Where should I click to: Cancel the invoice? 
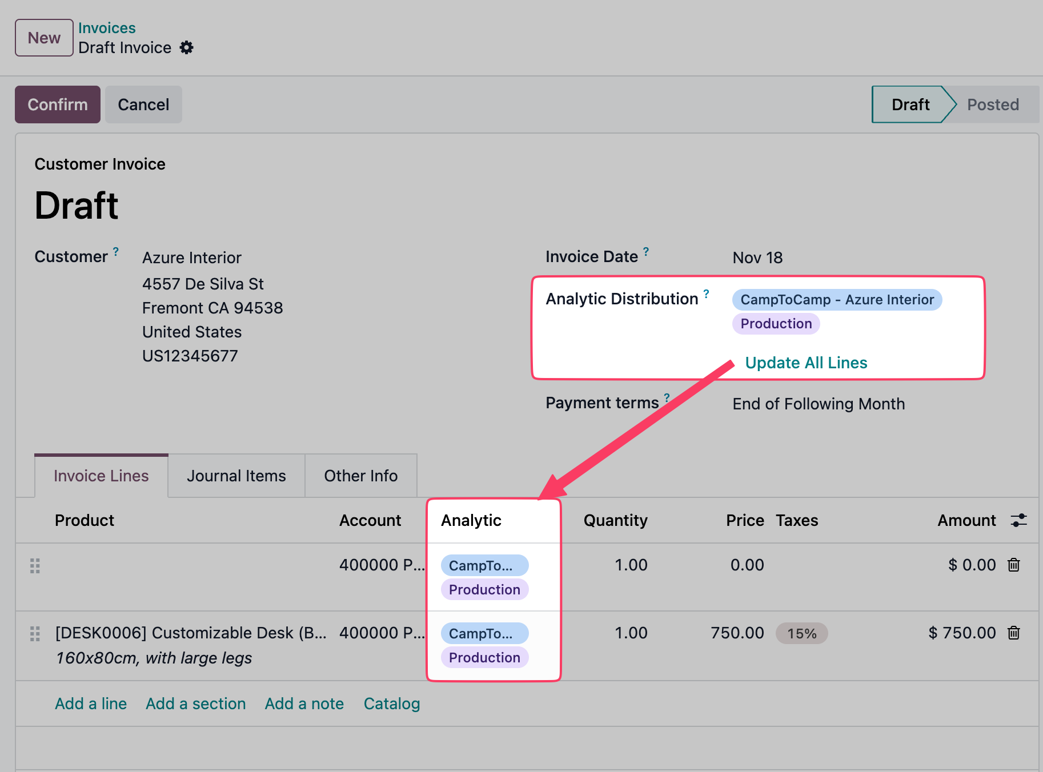click(143, 104)
